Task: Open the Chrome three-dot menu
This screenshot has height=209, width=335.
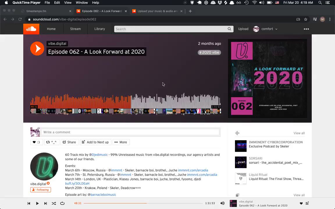Action: pyautogui.click(x=330, y=19)
